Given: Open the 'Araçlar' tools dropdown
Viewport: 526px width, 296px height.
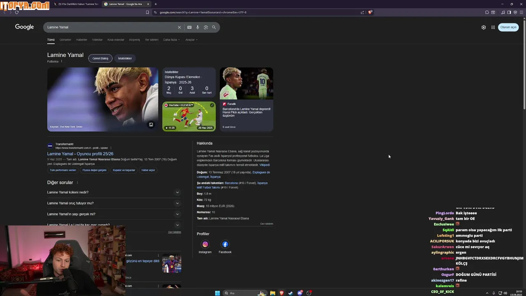Looking at the screenshot, I should click(191, 40).
